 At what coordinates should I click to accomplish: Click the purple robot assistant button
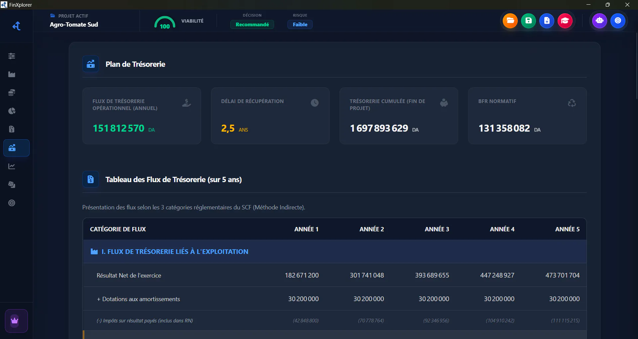(x=599, y=21)
